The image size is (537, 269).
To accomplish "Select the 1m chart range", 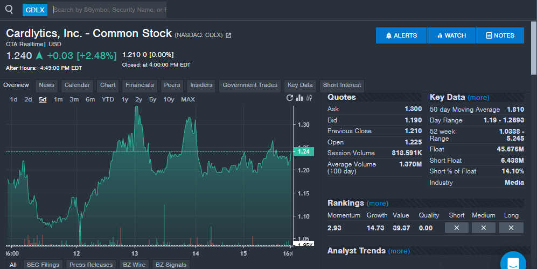I will (58, 99).
